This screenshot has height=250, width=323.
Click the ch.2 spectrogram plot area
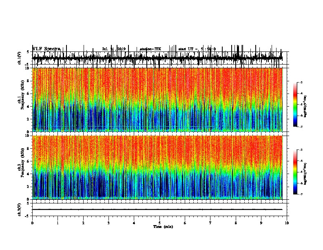tap(157, 167)
